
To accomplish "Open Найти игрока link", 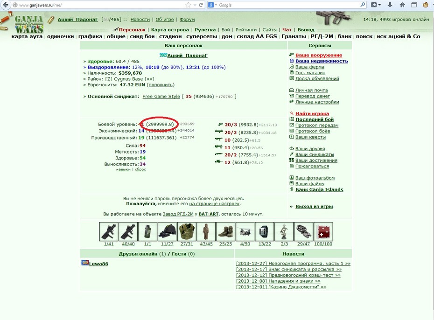I will pyautogui.click(x=312, y=113).
